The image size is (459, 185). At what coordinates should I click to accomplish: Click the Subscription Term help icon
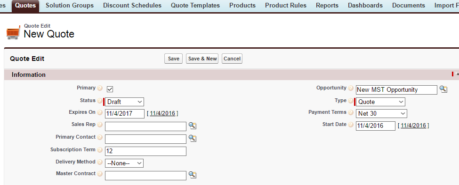tap(100, 150)
